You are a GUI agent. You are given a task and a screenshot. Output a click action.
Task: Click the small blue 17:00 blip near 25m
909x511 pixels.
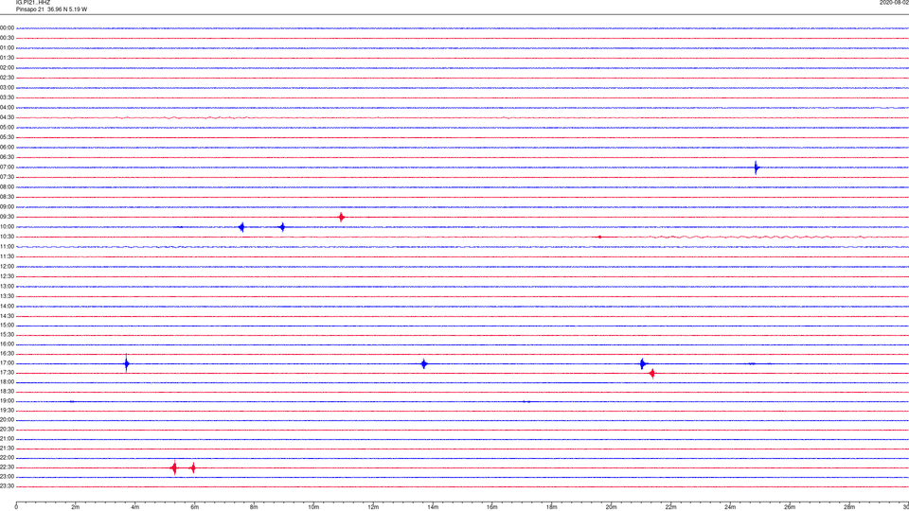(752, 363)
